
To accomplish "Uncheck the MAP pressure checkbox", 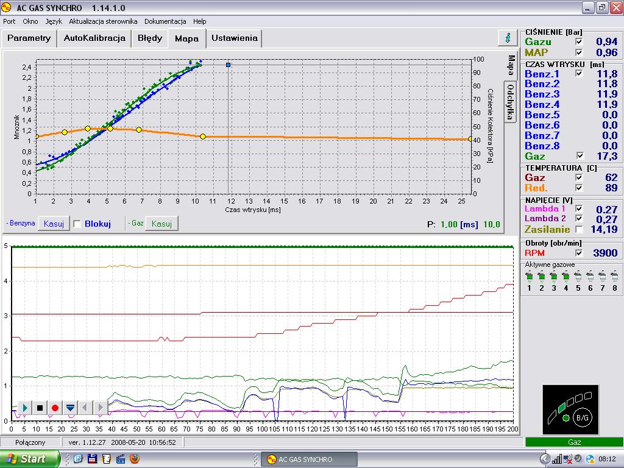I will (579, 52).
